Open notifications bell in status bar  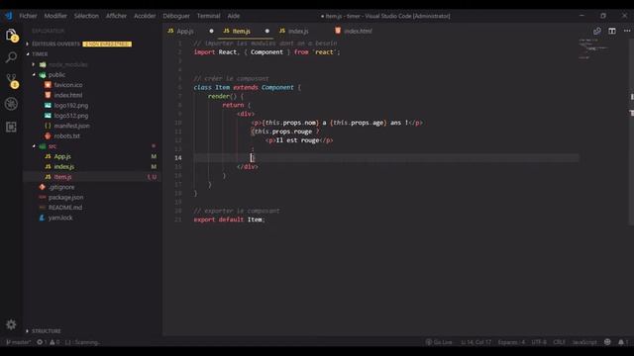coord(623,342)
